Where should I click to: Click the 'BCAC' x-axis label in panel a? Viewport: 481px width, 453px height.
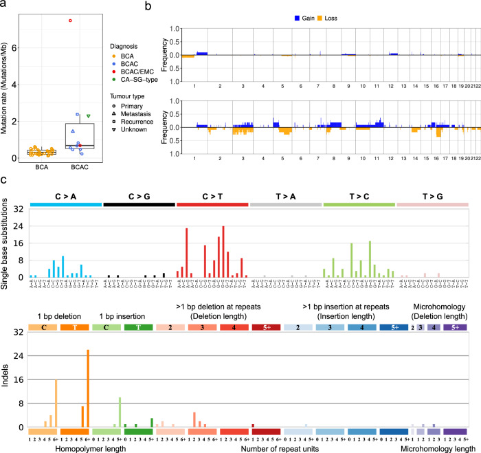pos(80,167)
